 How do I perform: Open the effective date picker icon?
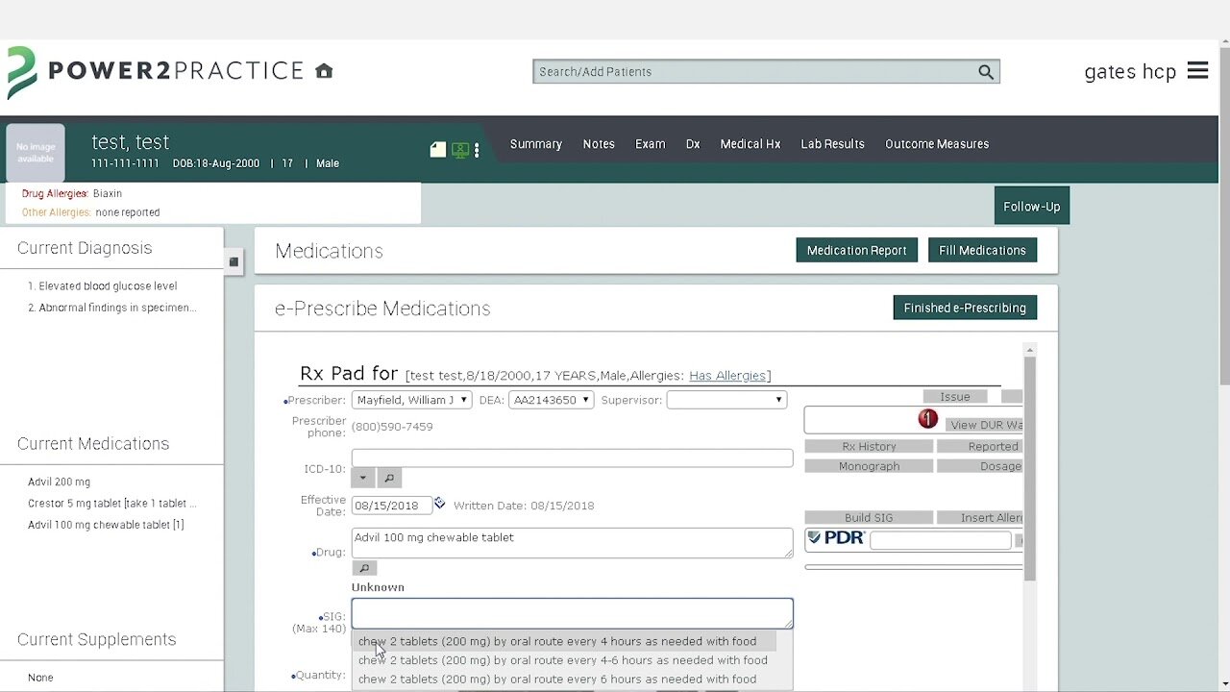(x=439, y=504)
